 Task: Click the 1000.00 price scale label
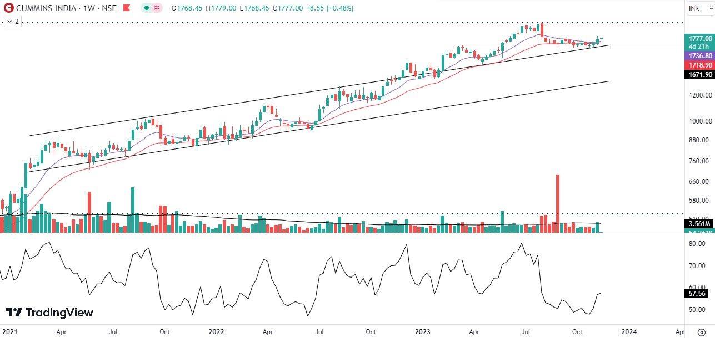tap(700, 121)
